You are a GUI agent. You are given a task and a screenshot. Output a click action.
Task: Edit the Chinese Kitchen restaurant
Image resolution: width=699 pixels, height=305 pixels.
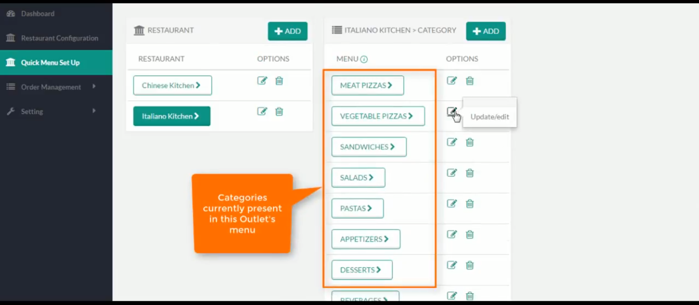point(262,80)
